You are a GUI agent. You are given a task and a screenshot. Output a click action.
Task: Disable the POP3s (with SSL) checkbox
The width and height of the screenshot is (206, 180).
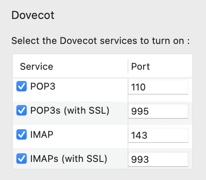(x=22, y=110)
